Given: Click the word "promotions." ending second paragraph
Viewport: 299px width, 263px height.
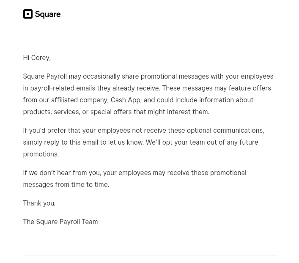Looking at the screenshot, I should [41, 154].
